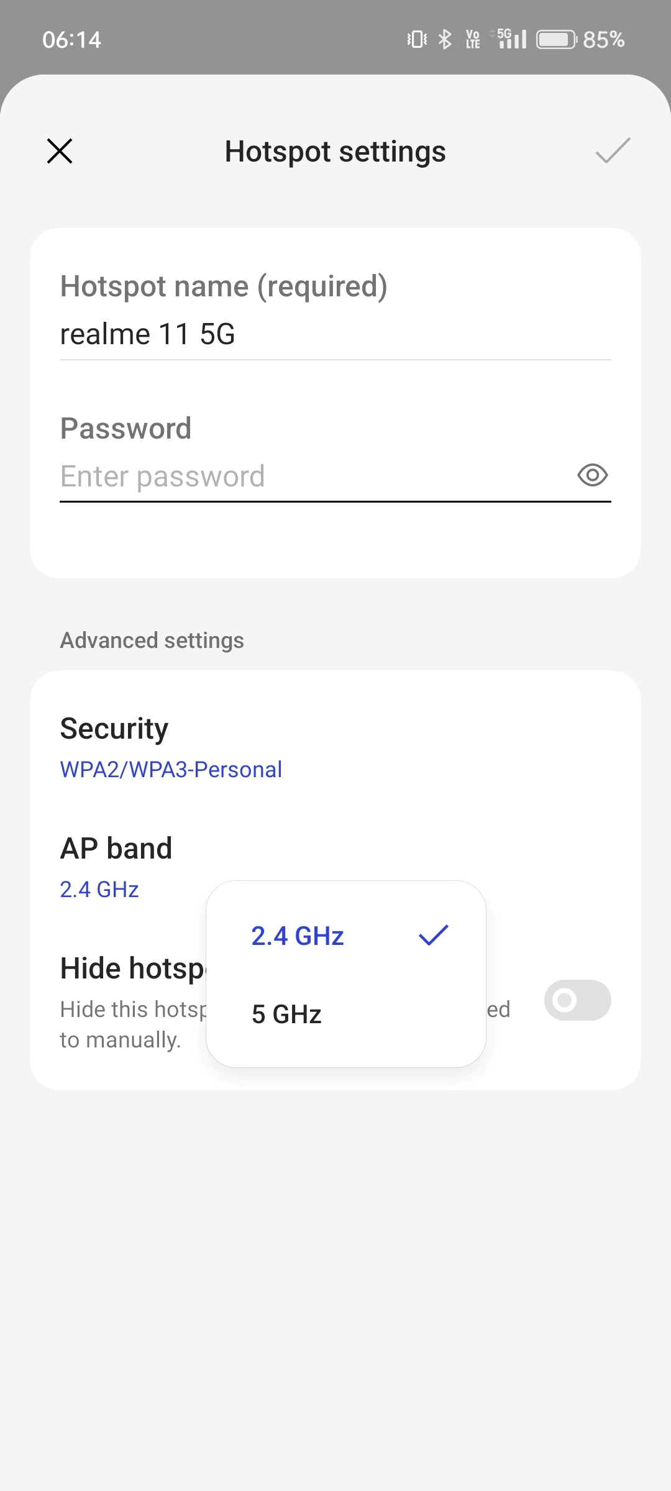Tap the 06:14 clock in status bar
Viewport: 671px width, 1491px height.
(x=71, y=40)
